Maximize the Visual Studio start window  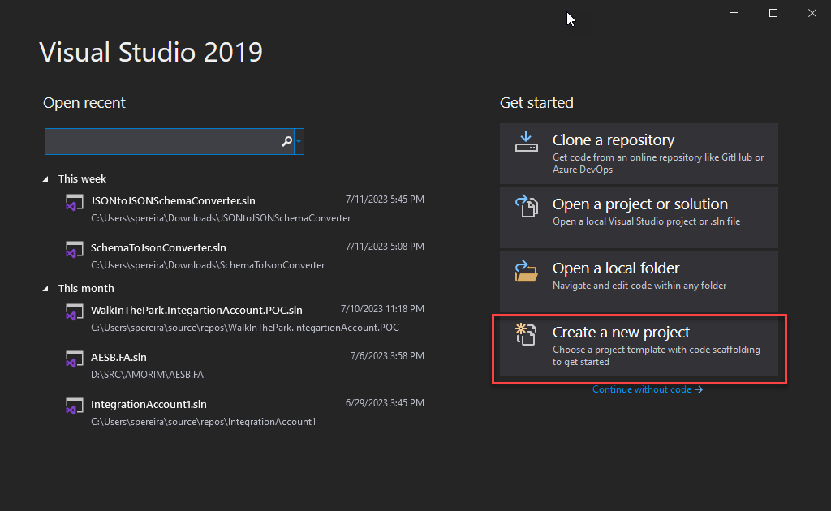(x=773, y=13)
